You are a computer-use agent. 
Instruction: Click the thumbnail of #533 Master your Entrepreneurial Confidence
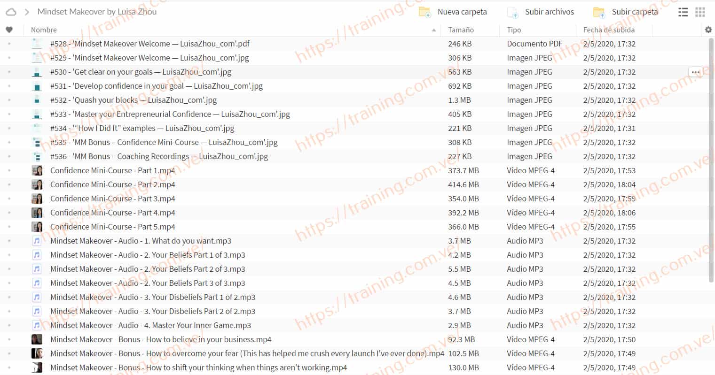click(x=37, y=114)
